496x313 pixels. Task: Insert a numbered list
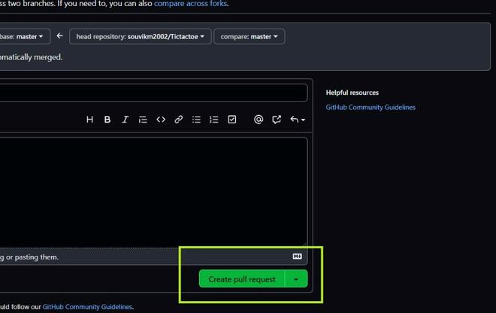[x=214, y=120]
